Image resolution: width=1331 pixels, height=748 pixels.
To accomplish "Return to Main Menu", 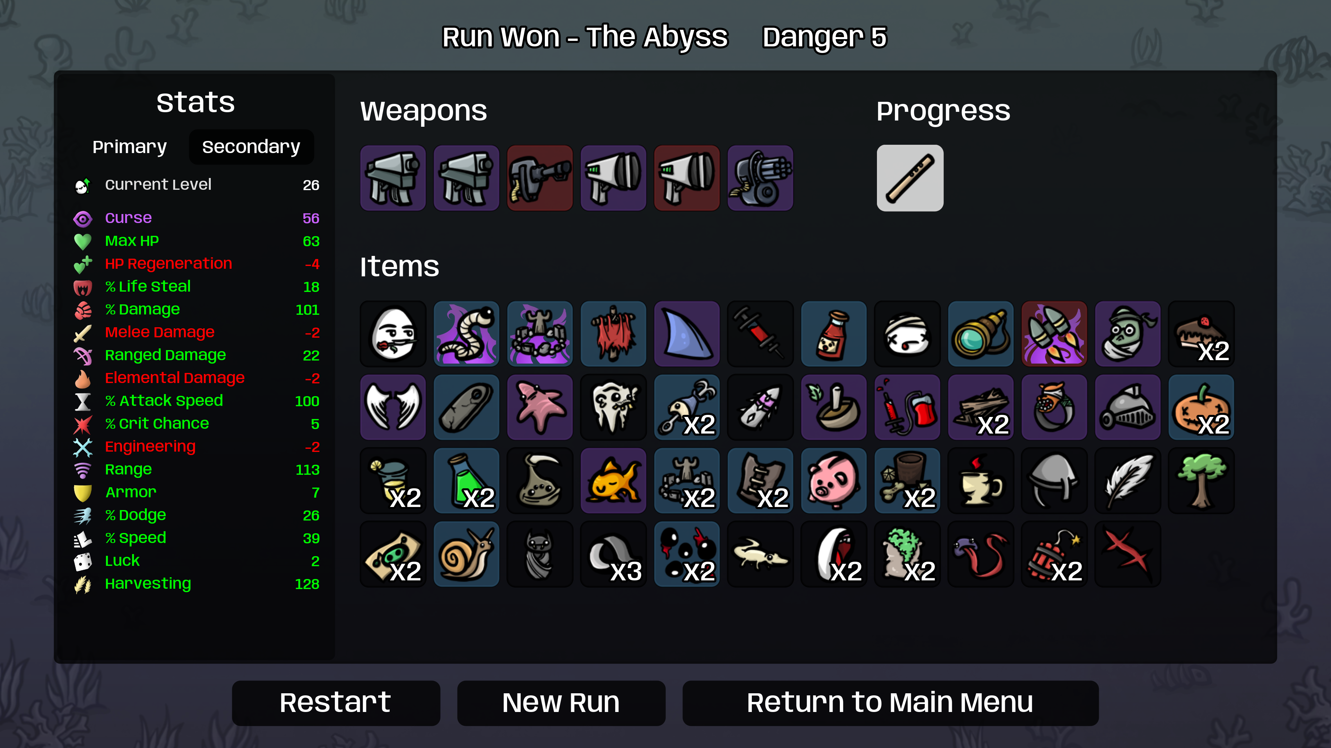I will pos(890,703).
